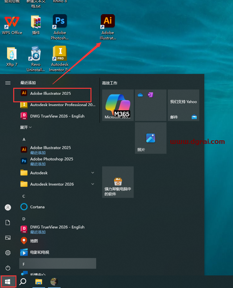
Task: Select Adobe Illustrator desktop shortcut
Action: [x=108, y=27]
